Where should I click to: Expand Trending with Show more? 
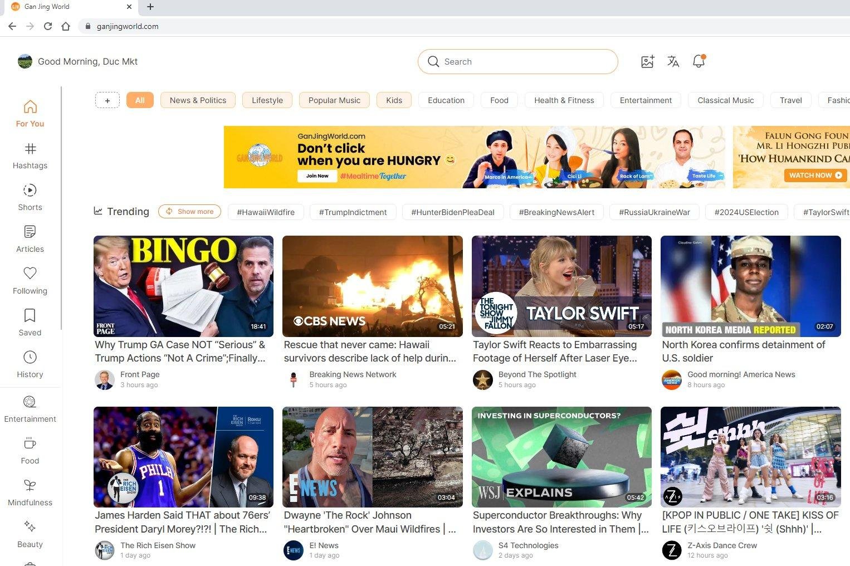189,211
